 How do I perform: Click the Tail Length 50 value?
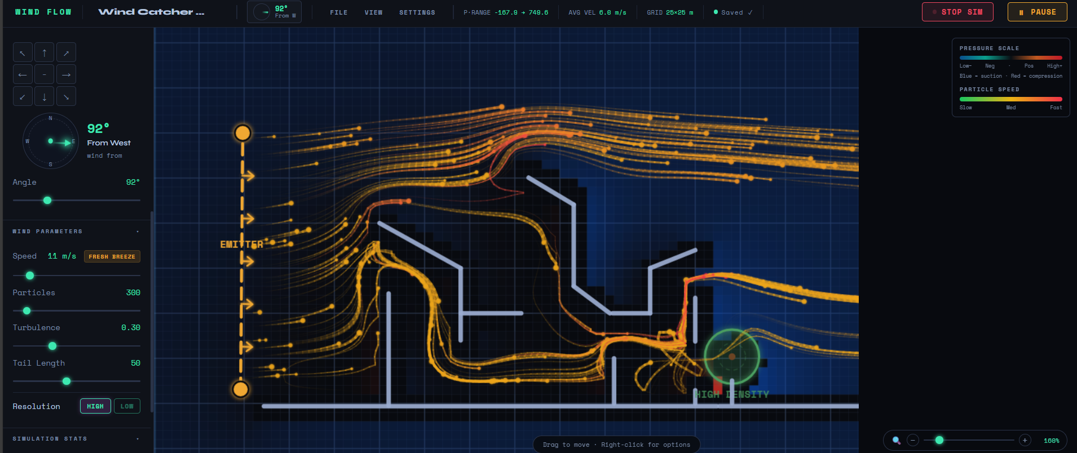click(x=135, y=363)
